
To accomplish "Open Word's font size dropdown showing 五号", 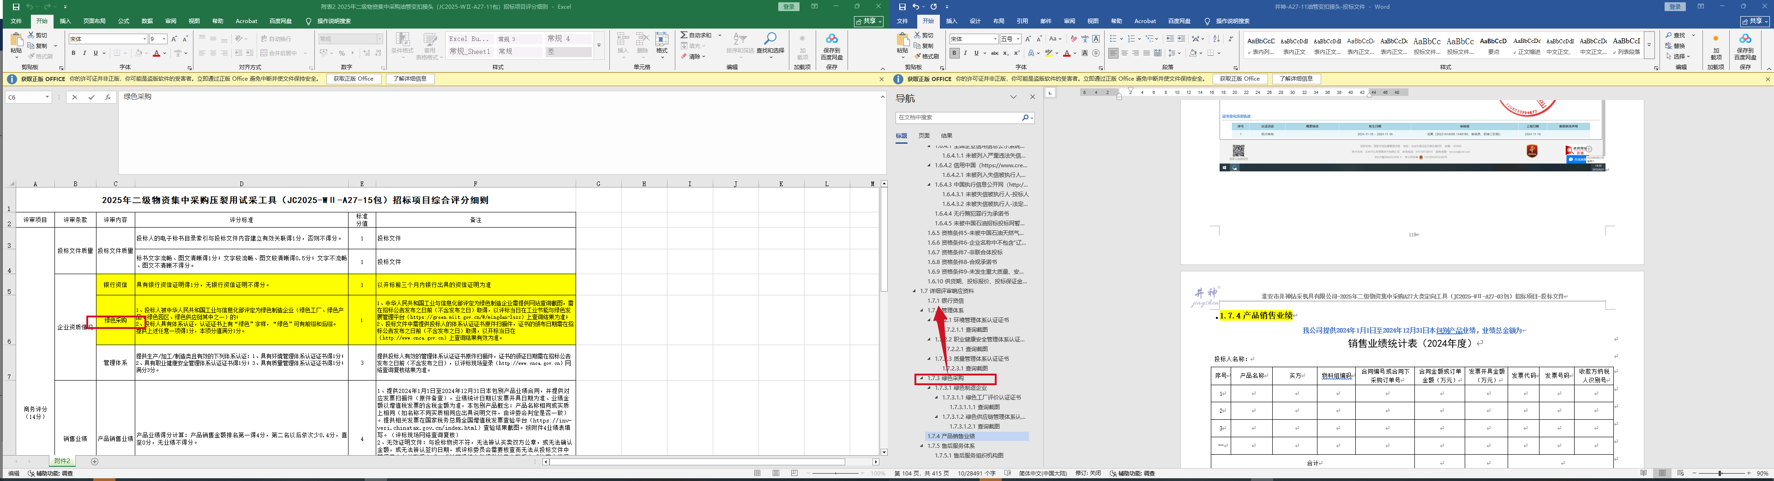I will [1018, 39].
